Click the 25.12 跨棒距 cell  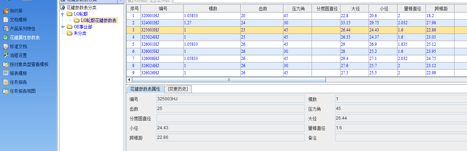(440, 44)
